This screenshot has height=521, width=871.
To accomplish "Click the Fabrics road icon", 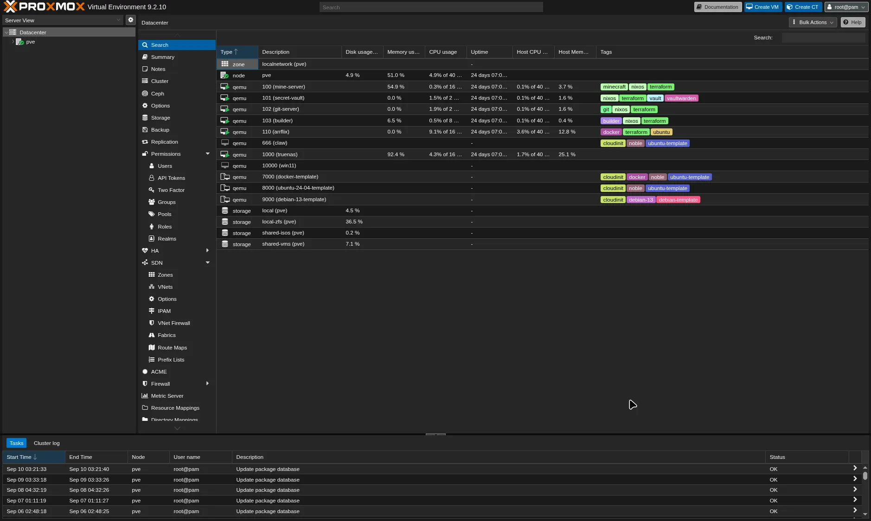I will pyautogui.click(x=152, y=335).
